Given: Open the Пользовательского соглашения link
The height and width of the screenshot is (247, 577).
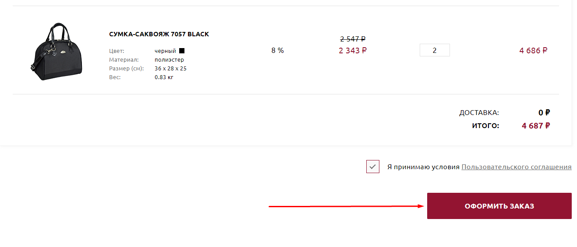Looking at the screenshot, I should coord(517,167).
